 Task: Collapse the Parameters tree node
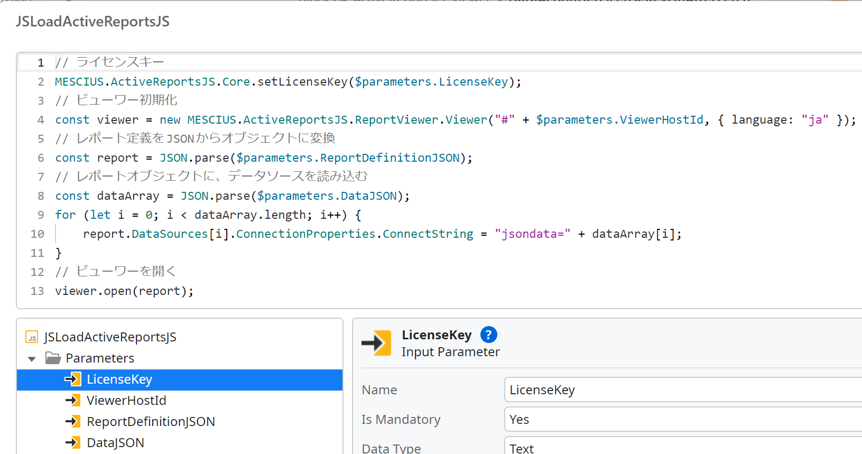pos(32,359)
